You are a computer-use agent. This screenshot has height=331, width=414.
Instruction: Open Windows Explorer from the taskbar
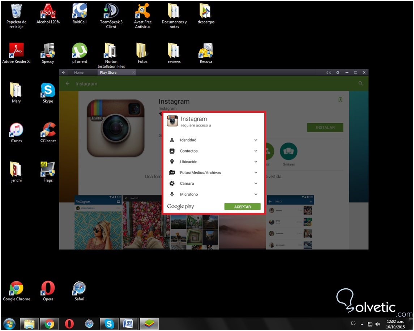coord(29,324)
